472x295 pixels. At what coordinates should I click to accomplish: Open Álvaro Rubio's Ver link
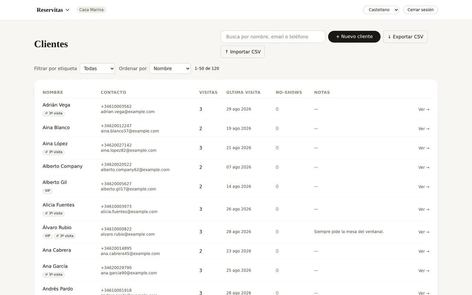424,232
